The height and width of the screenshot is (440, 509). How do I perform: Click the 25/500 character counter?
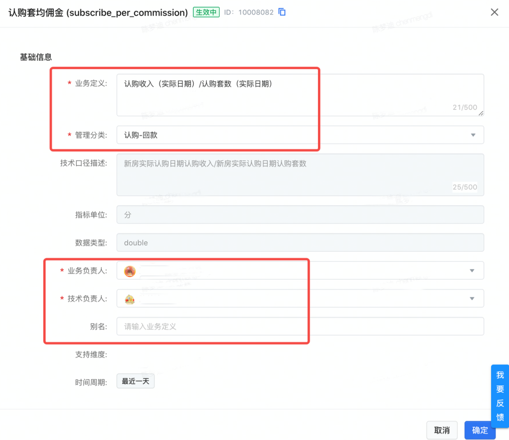[465, 187]
